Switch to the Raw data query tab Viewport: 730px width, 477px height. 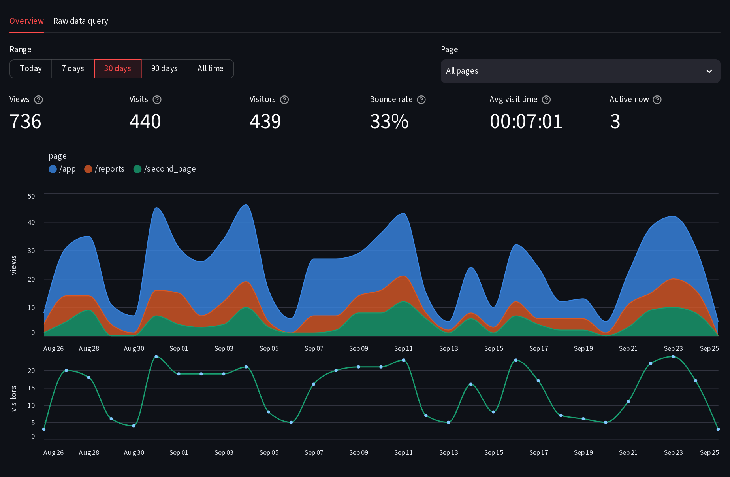tap(81, 21)
